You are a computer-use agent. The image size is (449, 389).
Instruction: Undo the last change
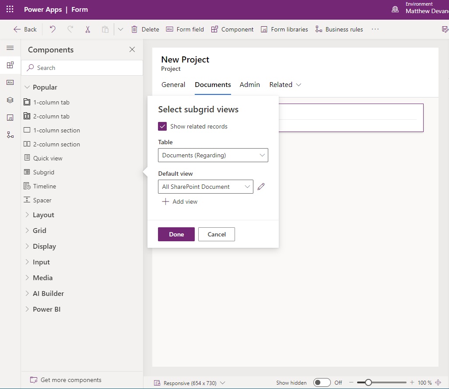53,29
